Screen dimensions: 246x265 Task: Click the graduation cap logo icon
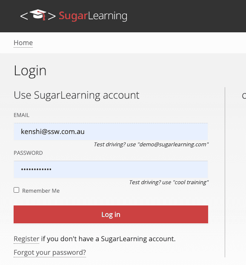(x=38, y=14)
